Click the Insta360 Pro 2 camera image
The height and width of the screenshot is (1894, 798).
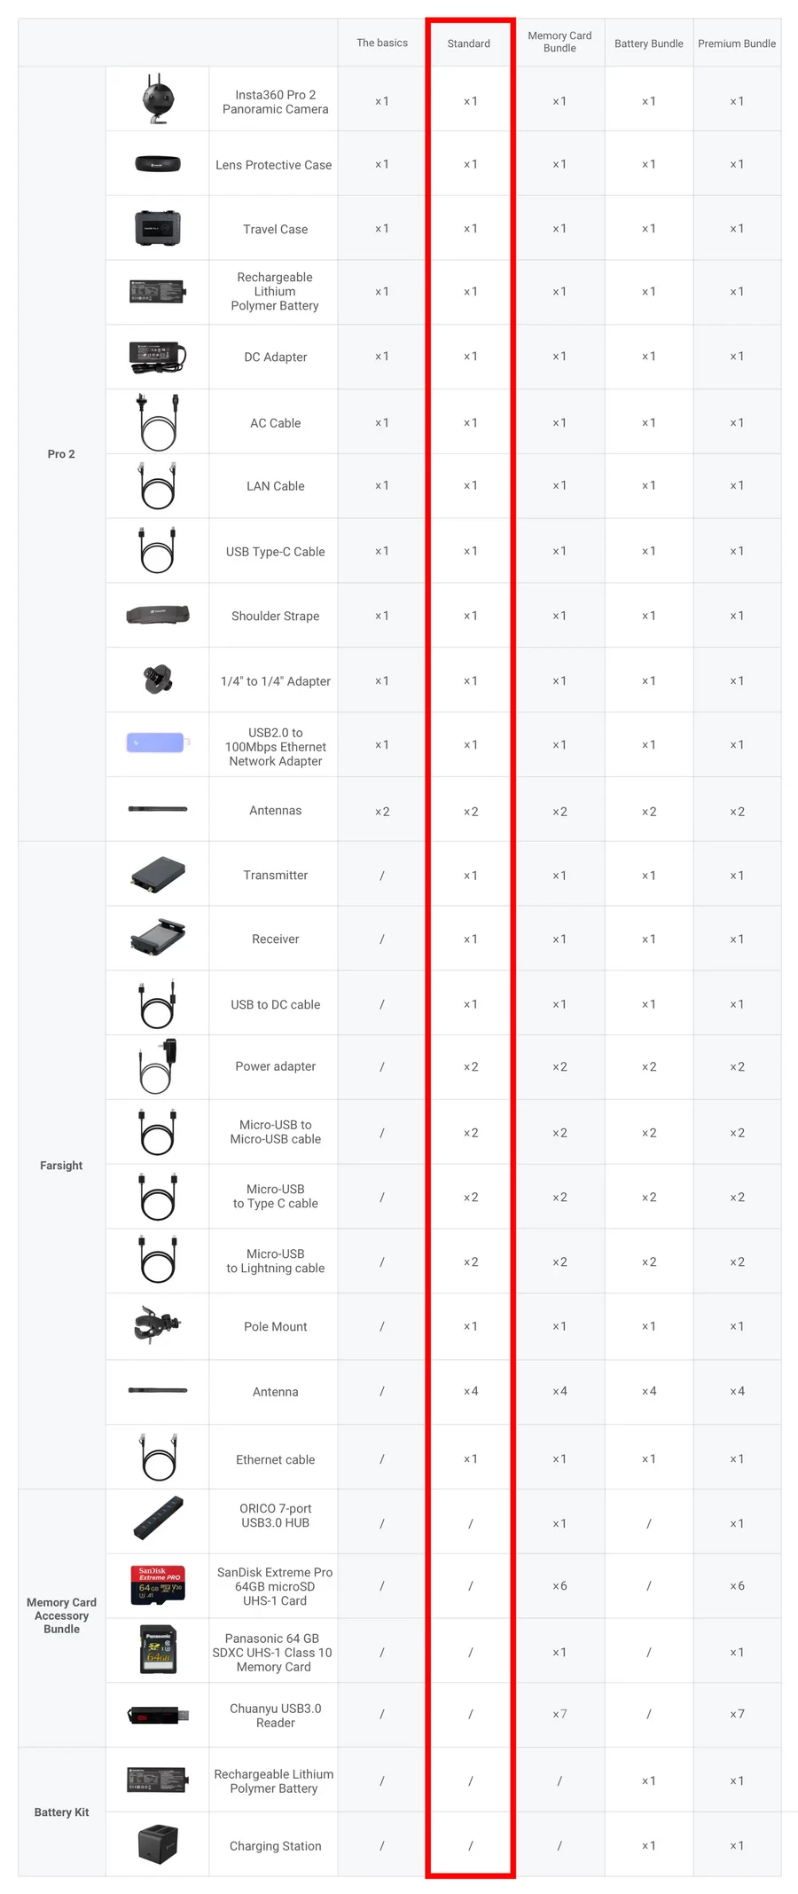pos(158,99)
